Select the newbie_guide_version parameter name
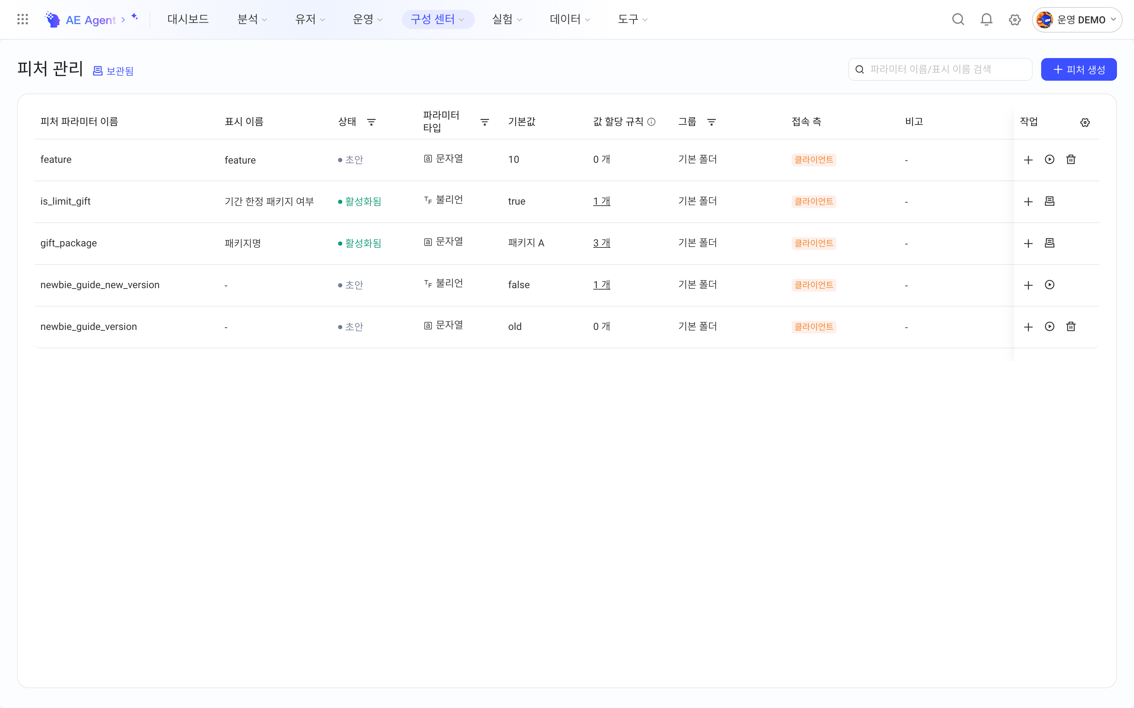The image size is (1134, 708). pos(89,326)
